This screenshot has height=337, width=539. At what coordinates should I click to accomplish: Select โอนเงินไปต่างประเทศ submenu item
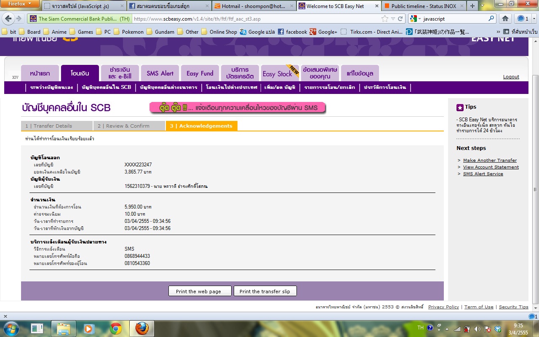pyautogui.click(x=232, y=87)
